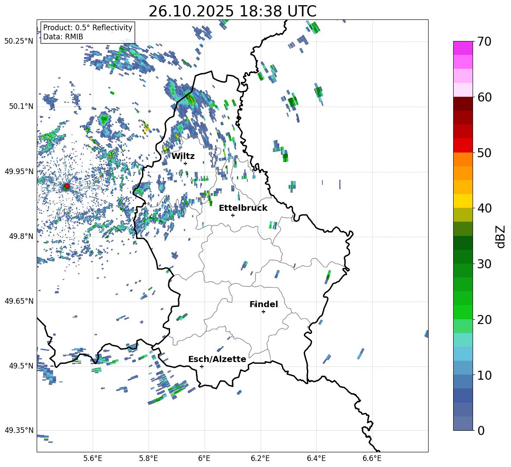Click the cross marker below Esch/Alzette label

click(202, 366)
